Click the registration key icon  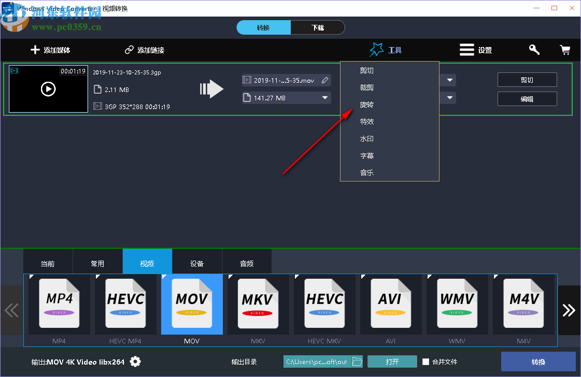(x=534, y=50)
